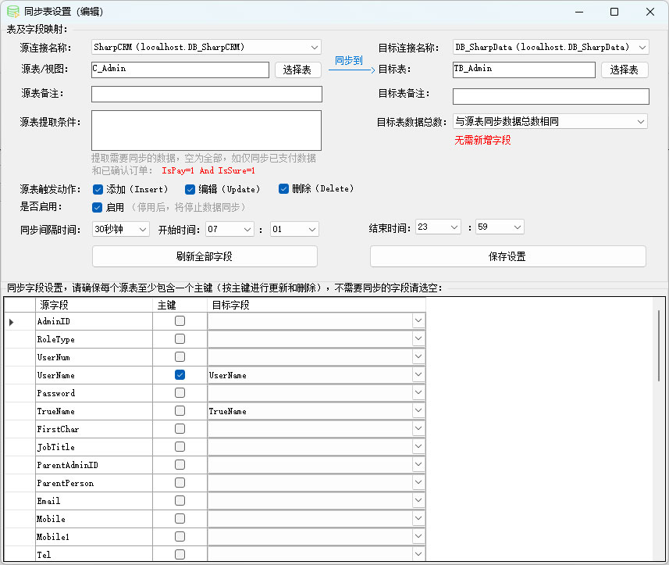Image resolution: width=669 pixels, height=565 pixels.
Task: Click the database icon in title bar
Action: [13, 12]
